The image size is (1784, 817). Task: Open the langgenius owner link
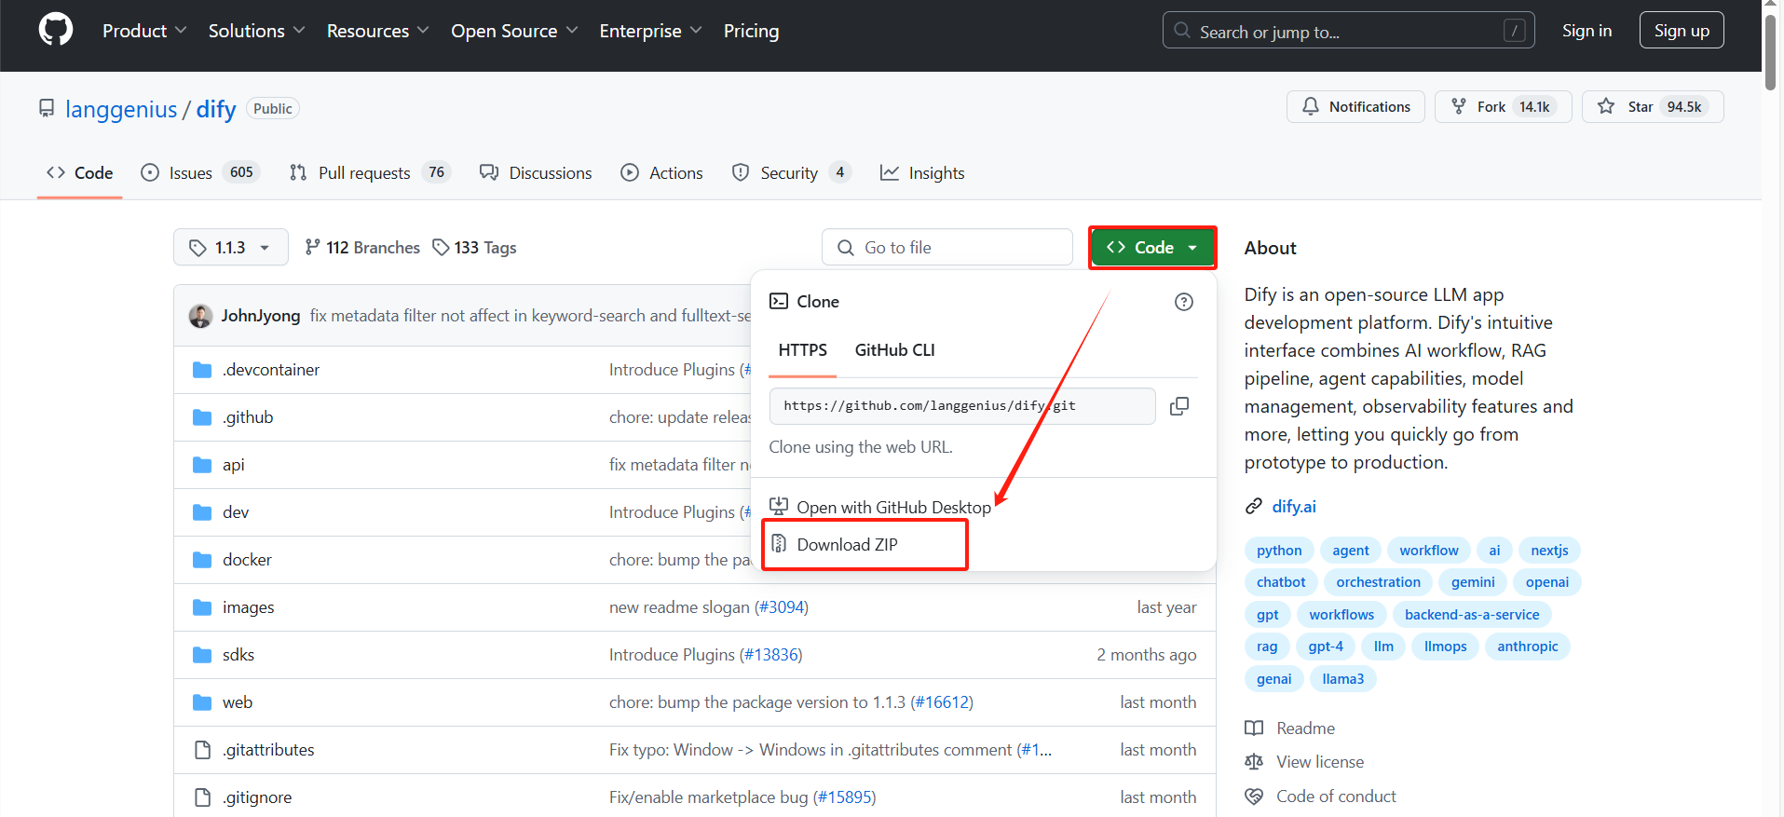click(121, 109)
